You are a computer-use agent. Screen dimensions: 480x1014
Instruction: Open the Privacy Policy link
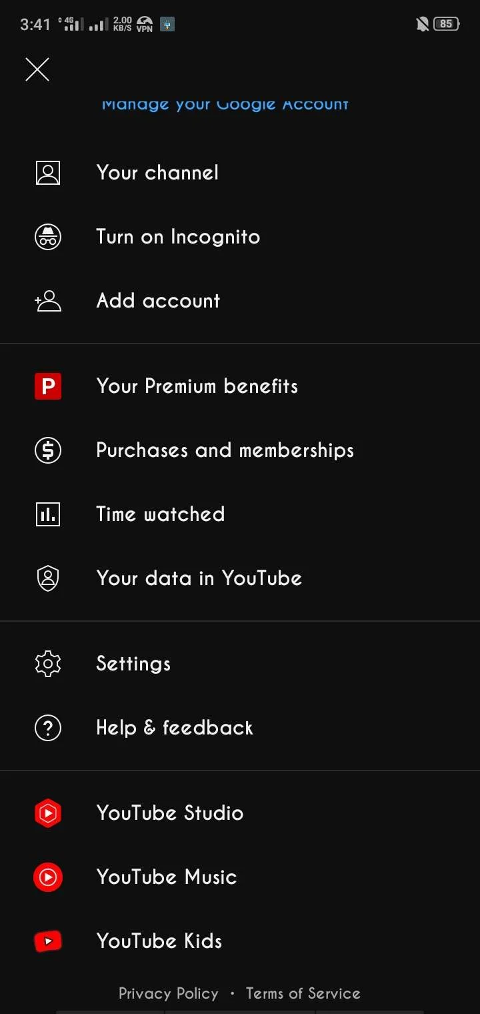[169, 993]
